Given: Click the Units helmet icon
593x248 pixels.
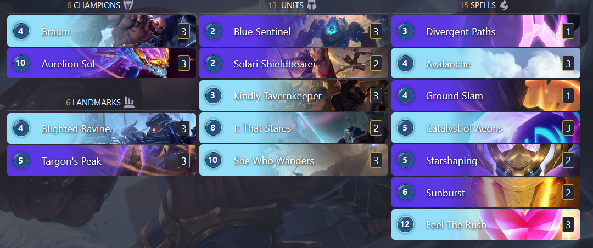Looking at the screenshot, I should 312,5.
